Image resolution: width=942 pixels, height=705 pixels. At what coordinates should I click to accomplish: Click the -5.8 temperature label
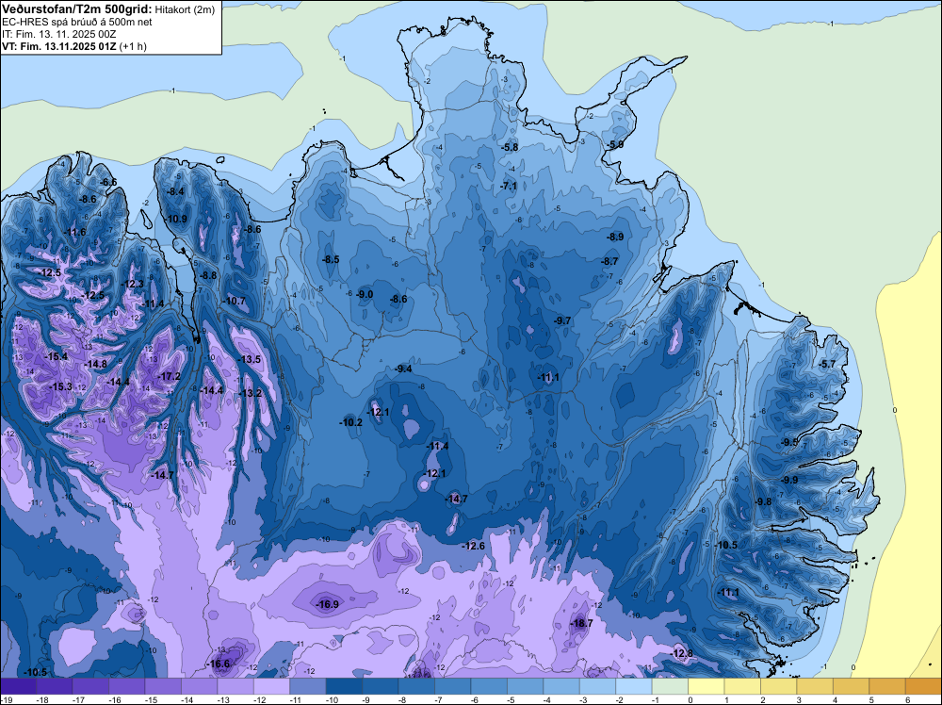click(509, 147)
